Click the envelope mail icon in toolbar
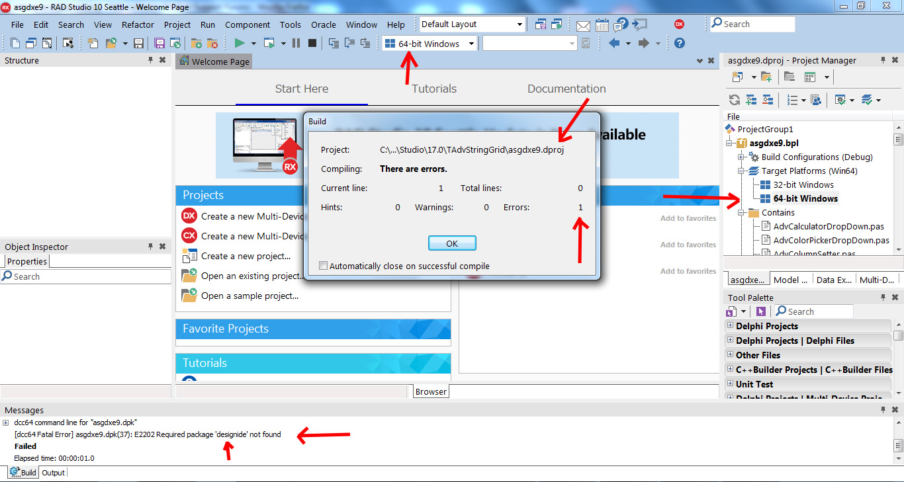 click(x=583, y=25)
